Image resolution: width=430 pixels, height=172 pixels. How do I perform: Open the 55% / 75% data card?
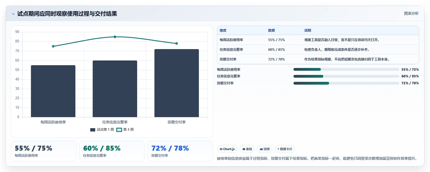point(43,151)
